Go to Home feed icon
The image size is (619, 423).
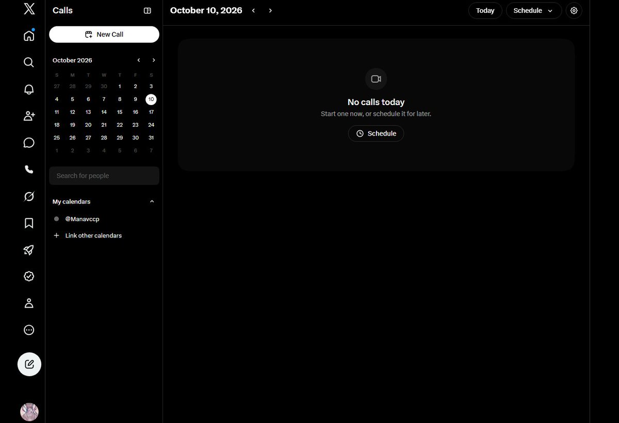[x=29, y=36]
